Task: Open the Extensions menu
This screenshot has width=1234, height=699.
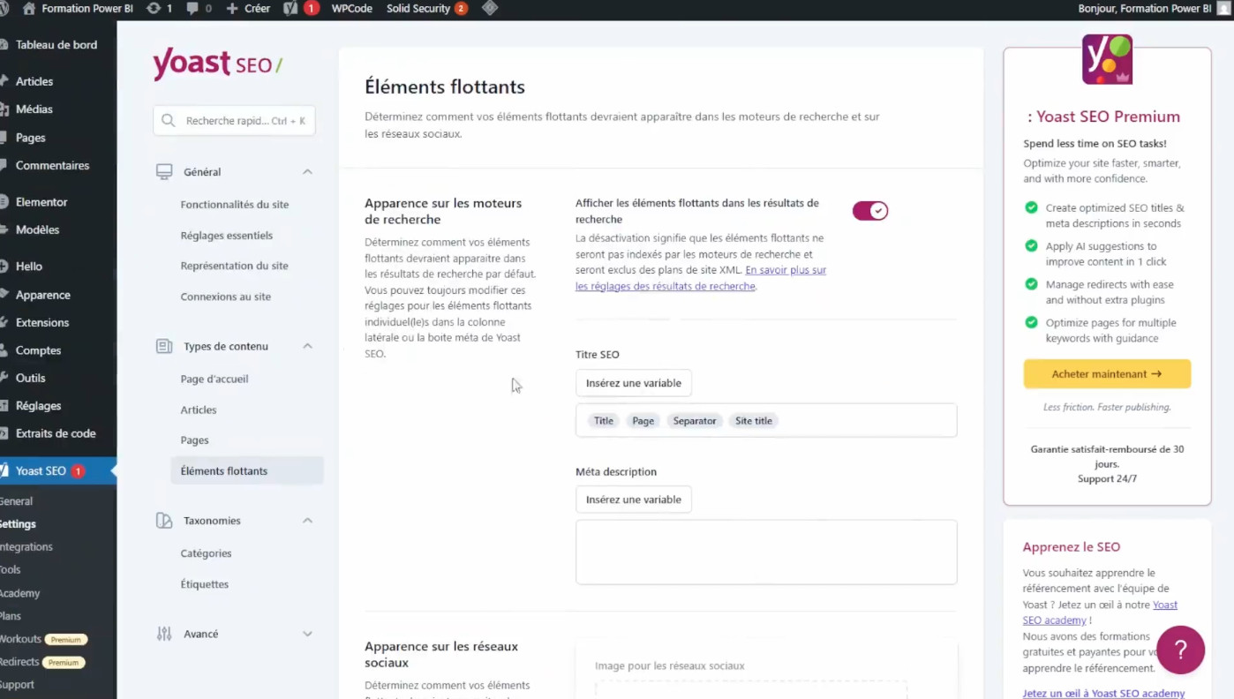Action: [42, 322]
